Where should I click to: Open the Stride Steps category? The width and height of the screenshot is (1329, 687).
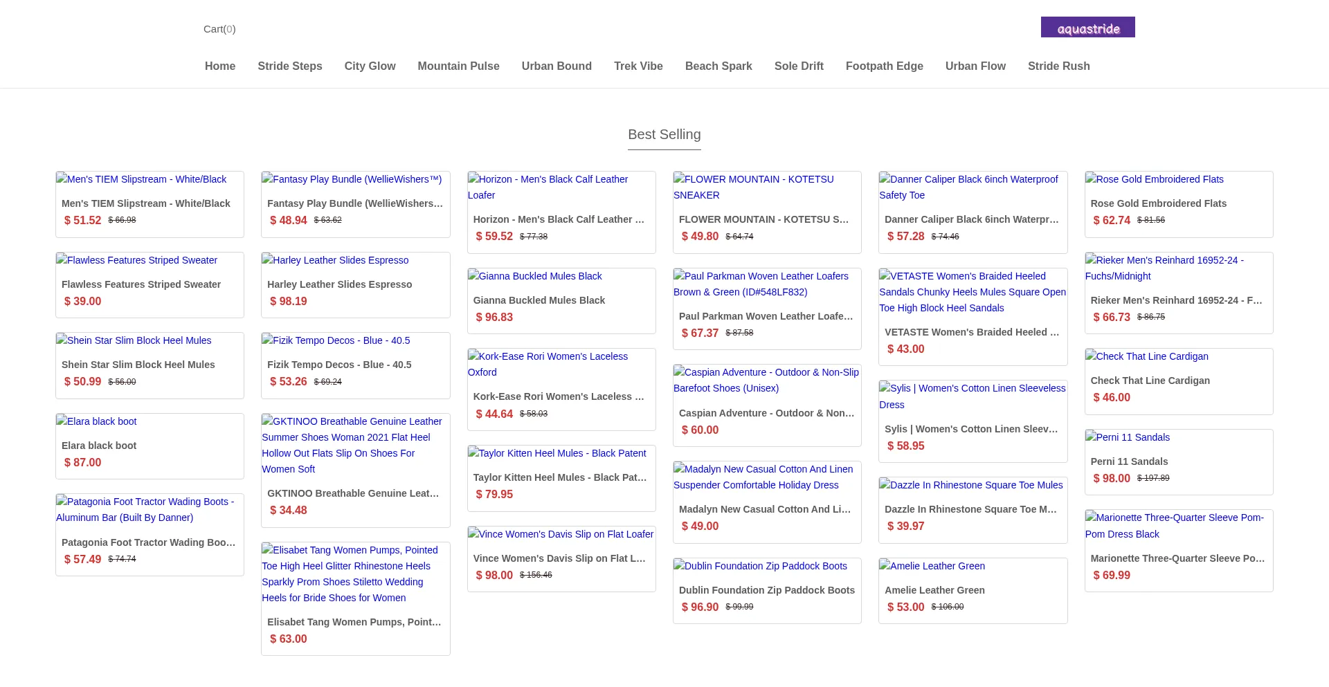[x=289, y=66]
